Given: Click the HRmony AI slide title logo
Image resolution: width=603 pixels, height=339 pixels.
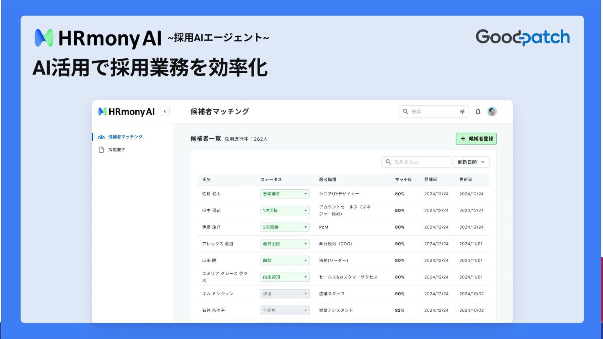Looking at the screenshot, I should [x=98, y=38].
